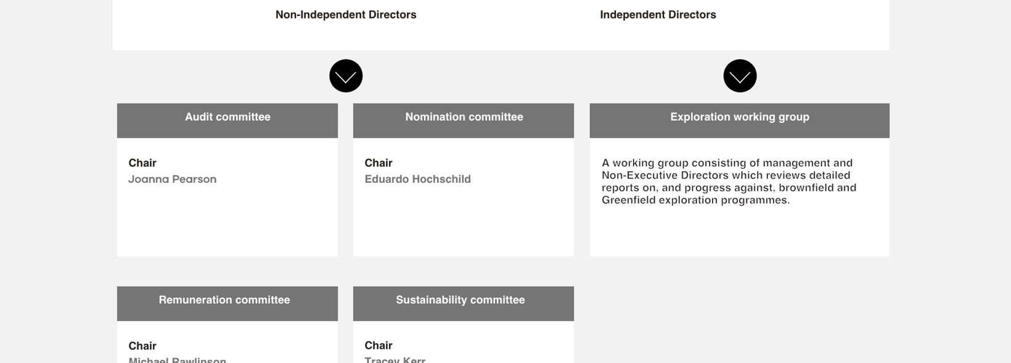
Task: Click the Audit committee header
Action: coord(227,118)
